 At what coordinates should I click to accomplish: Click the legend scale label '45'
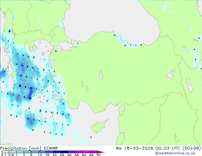coord(91,155)
